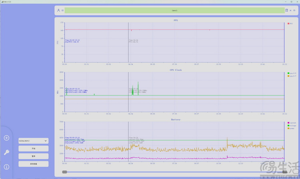Click the scissors cut icon in the top bar
Screen dimensions: 300x179
click(x=290, y=10)
